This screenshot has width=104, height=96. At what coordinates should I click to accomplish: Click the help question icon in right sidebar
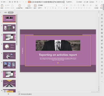pos(102,73)
